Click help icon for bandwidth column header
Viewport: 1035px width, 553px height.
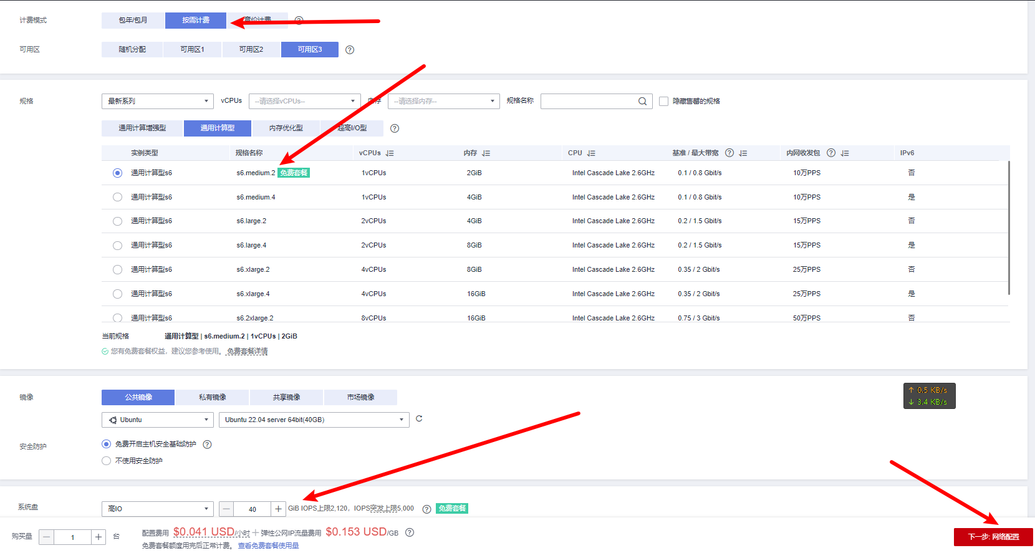tap(729, 153)
